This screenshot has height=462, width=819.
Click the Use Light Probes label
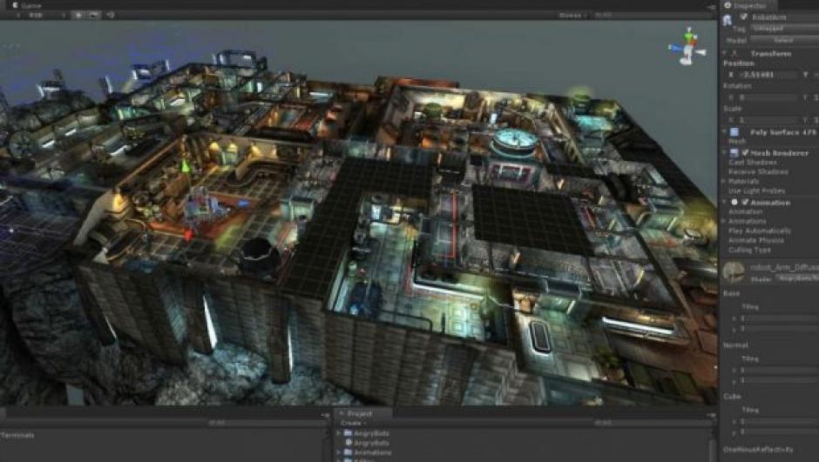click(x=757, y=191)
